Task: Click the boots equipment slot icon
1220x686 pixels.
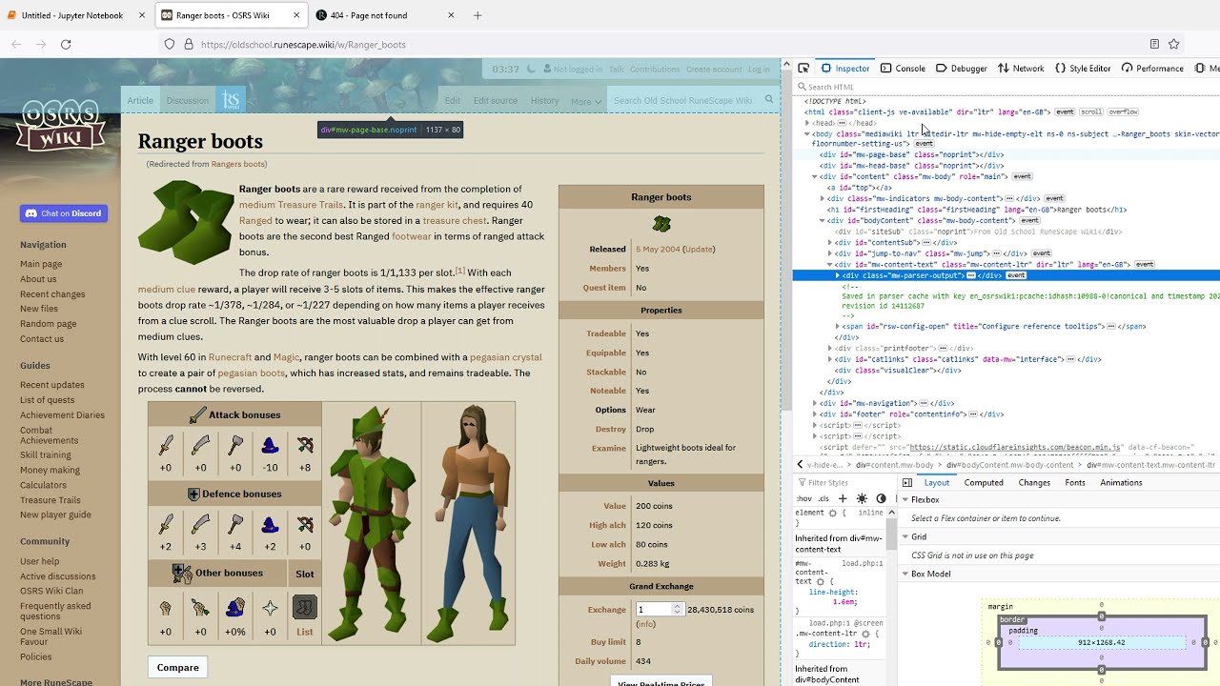Action: point(305,607)
